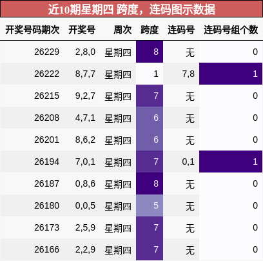The width and height of the screenshot is (263, 261).
Task: Click winning numbers "2,5,9"
Action: (85, 227)
